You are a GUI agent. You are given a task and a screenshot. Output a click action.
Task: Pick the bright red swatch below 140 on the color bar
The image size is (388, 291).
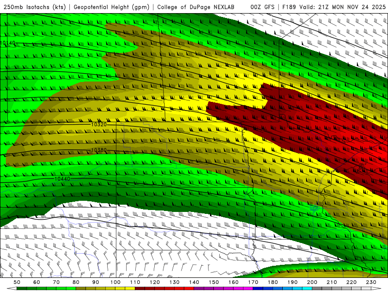[x=189, y=289]
